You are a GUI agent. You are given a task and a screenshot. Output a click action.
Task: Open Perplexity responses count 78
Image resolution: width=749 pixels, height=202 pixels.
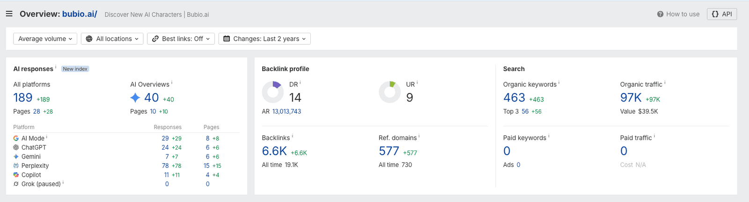pyautogui.click(x=165, y=166)
